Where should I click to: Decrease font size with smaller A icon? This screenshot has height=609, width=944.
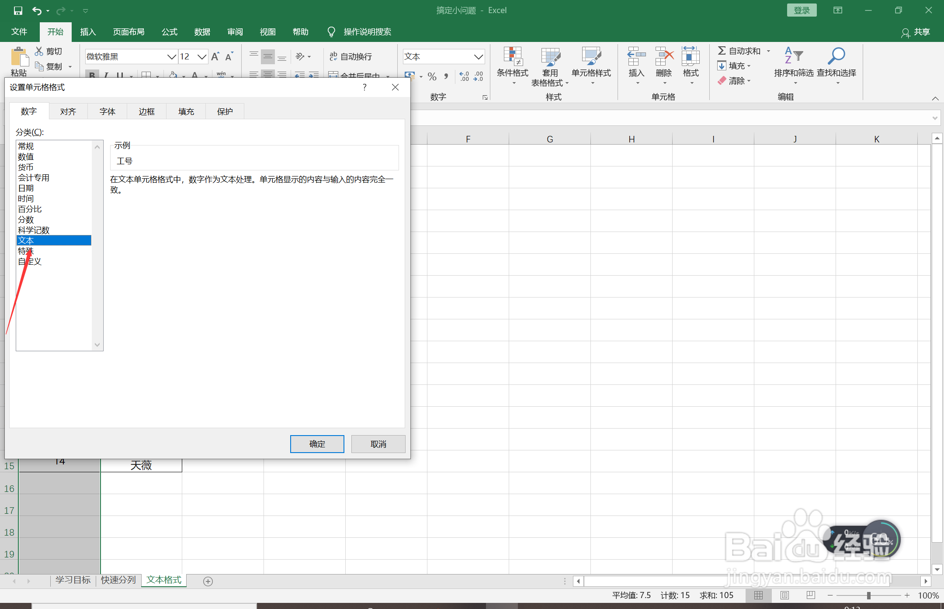tap(229, 56)
